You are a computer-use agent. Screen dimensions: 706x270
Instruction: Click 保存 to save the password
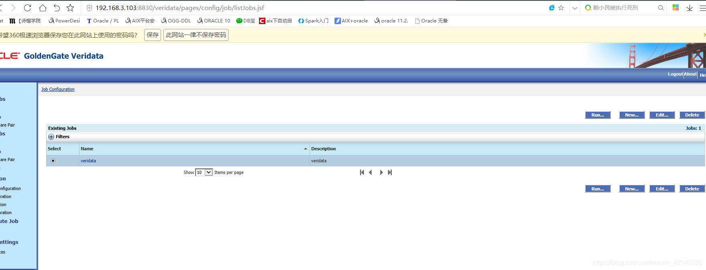point(153,35)
